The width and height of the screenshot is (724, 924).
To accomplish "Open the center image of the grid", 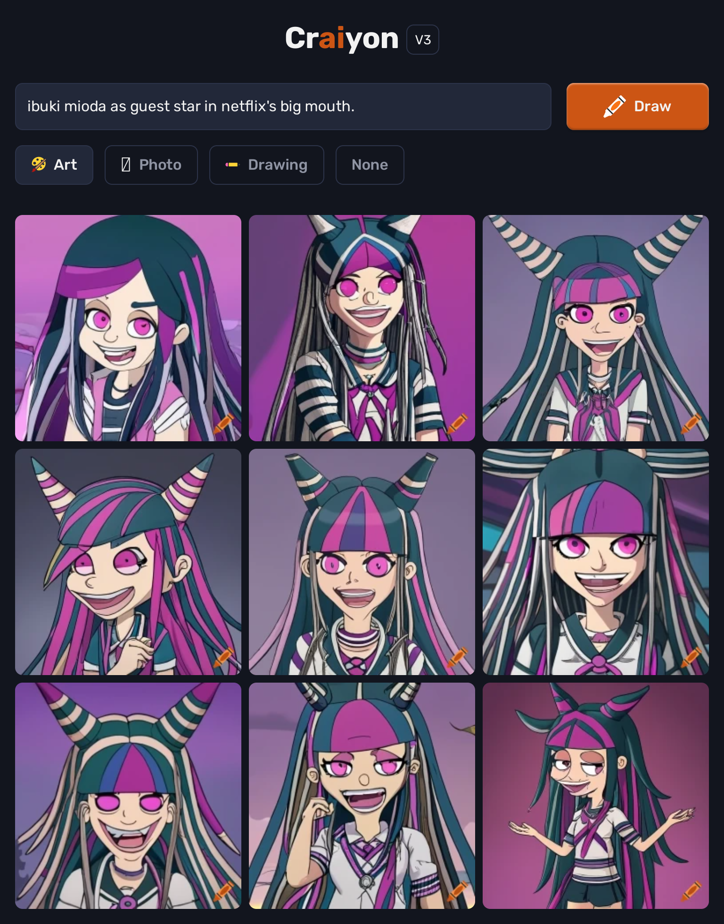I will click(362, 562).
